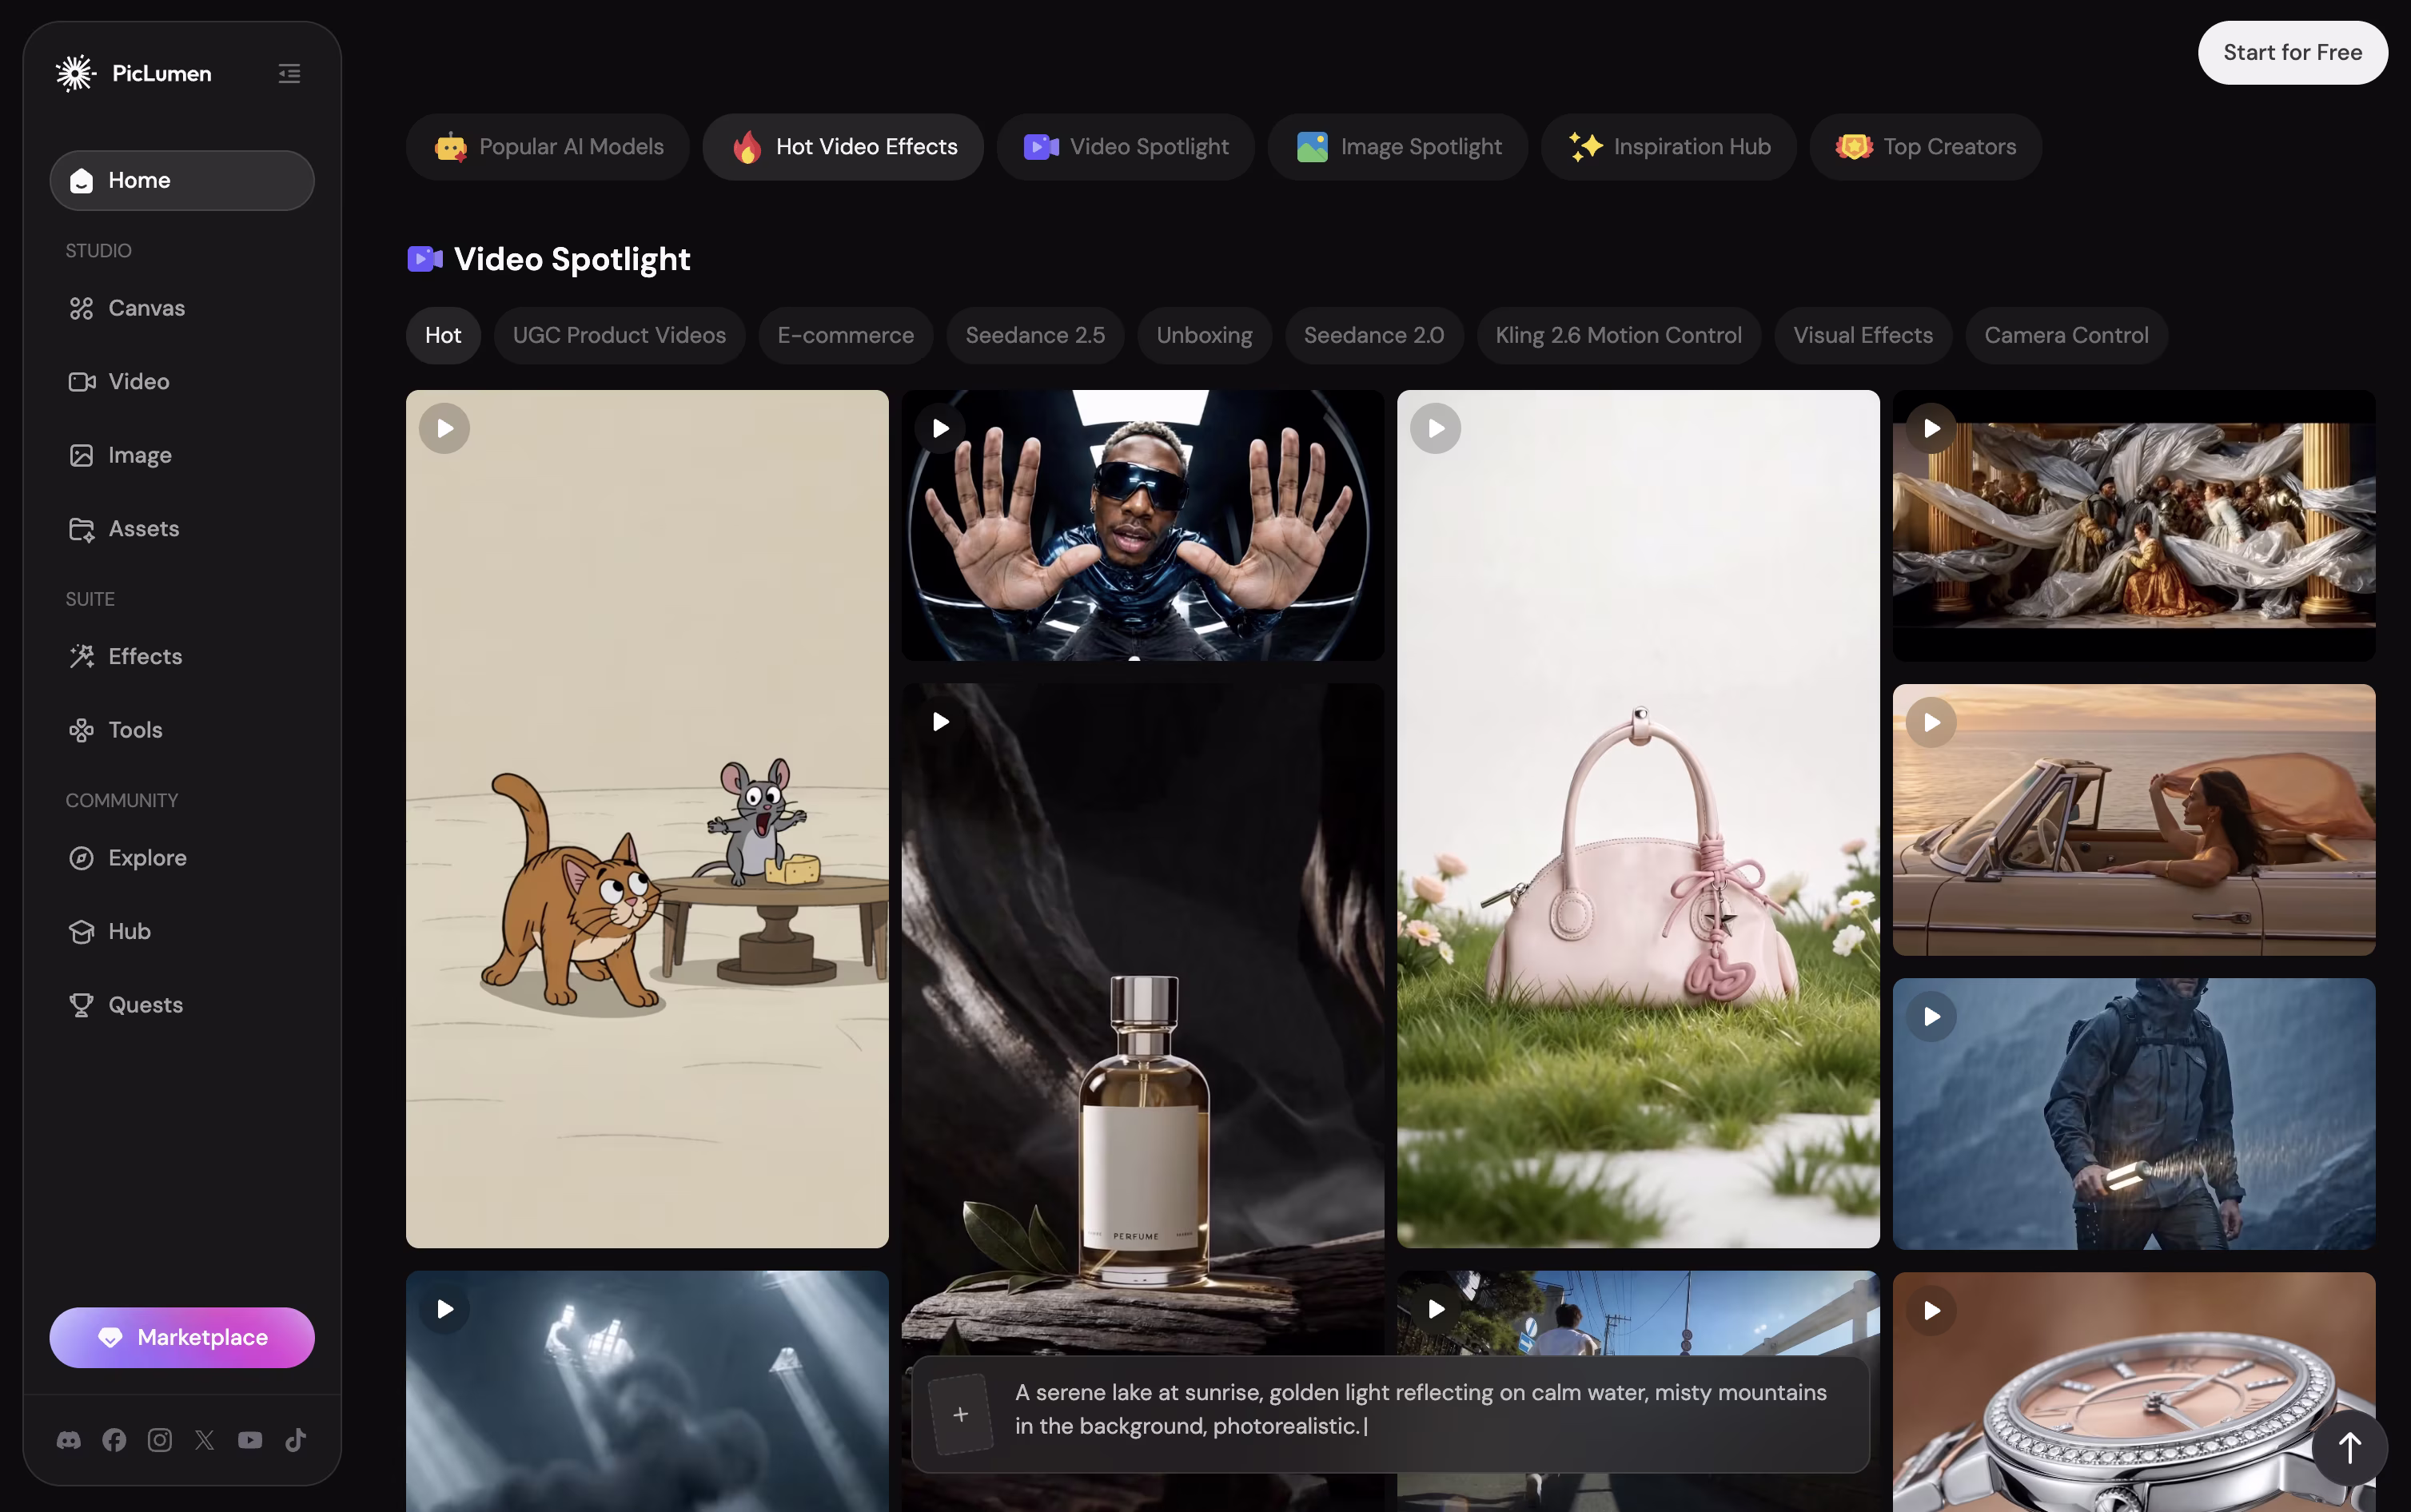This screenshot has width=2411, height=1512.
Task: Click the PicLumen logo
Action: coord(134,73)
